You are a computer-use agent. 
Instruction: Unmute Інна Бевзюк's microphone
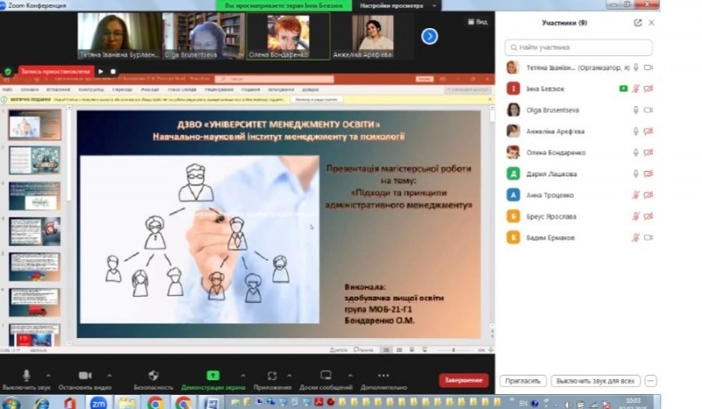(635, 89)
